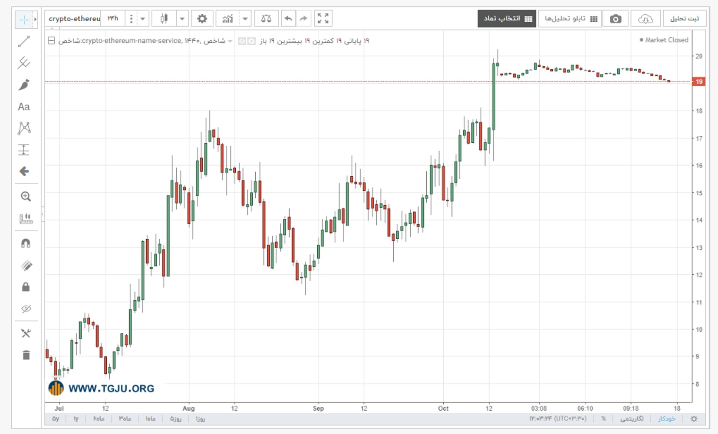Select the 5y time range
Viewport: 718px width, 434px height.
point(56,419)
